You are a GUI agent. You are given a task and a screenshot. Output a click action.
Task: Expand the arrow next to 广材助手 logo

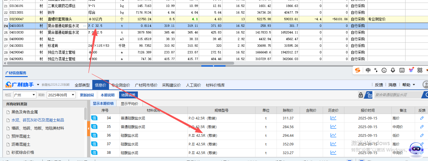pyautogui.click(x=38, y=85)
